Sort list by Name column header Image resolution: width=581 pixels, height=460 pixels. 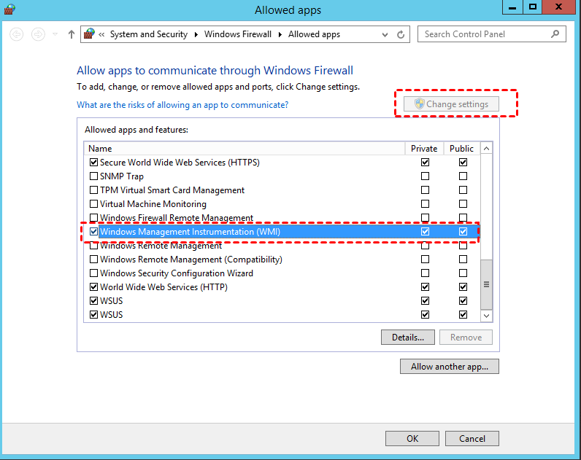click(245, 149)
